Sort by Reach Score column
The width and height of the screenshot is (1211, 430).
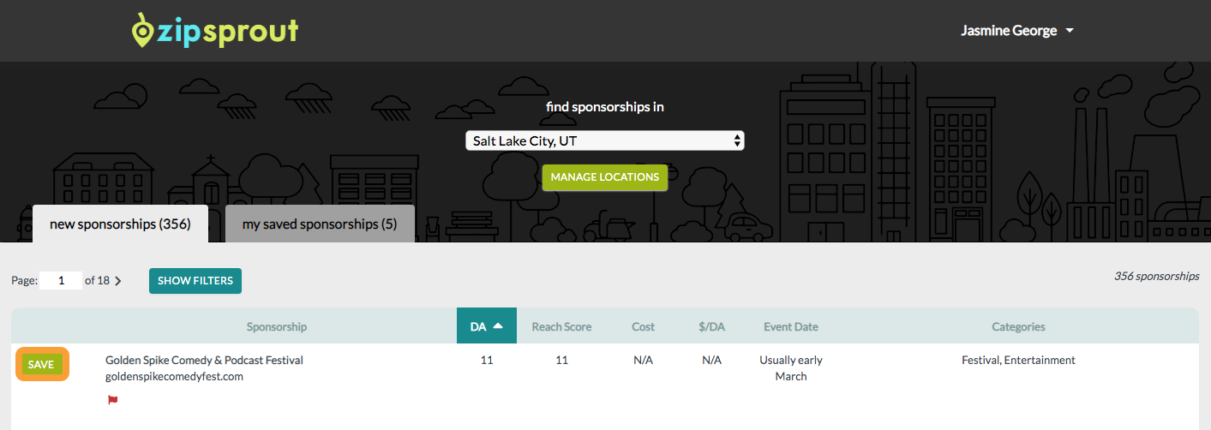[561, 326]
